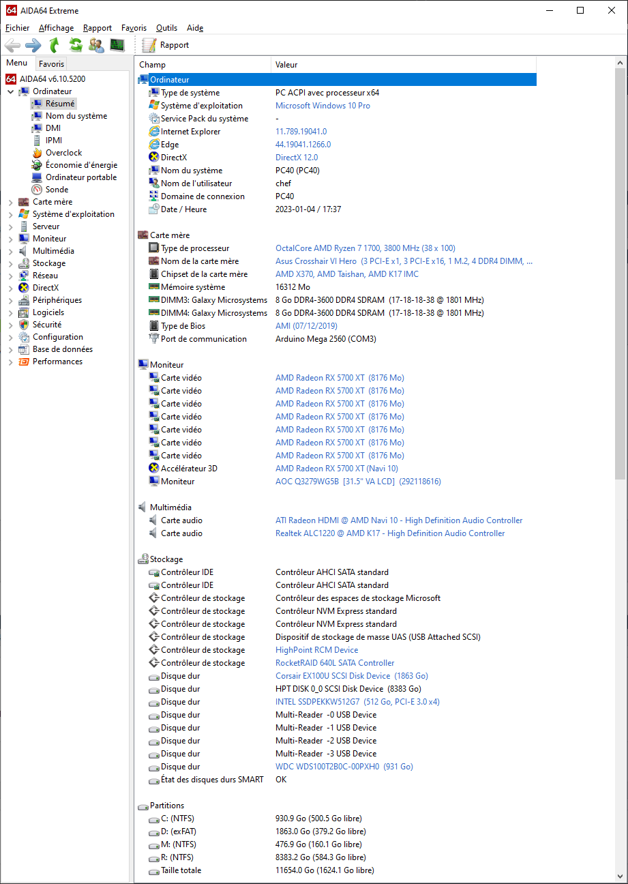Click the Performances tree icon

(x=24, y=362)
